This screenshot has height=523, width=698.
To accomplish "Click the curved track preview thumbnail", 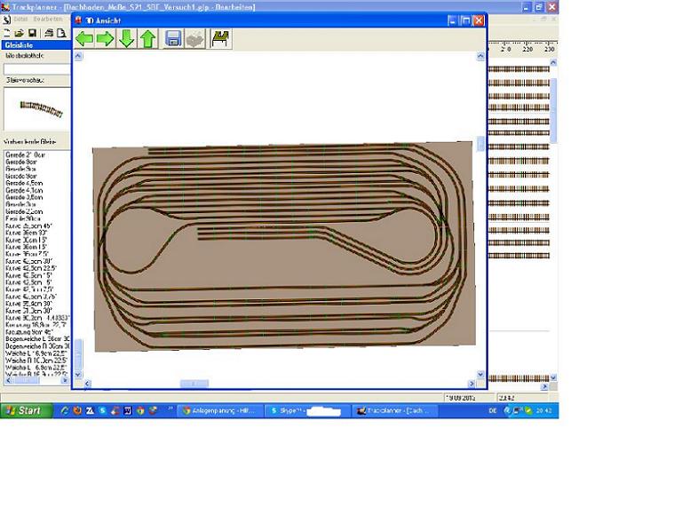I will click(36, 110).
